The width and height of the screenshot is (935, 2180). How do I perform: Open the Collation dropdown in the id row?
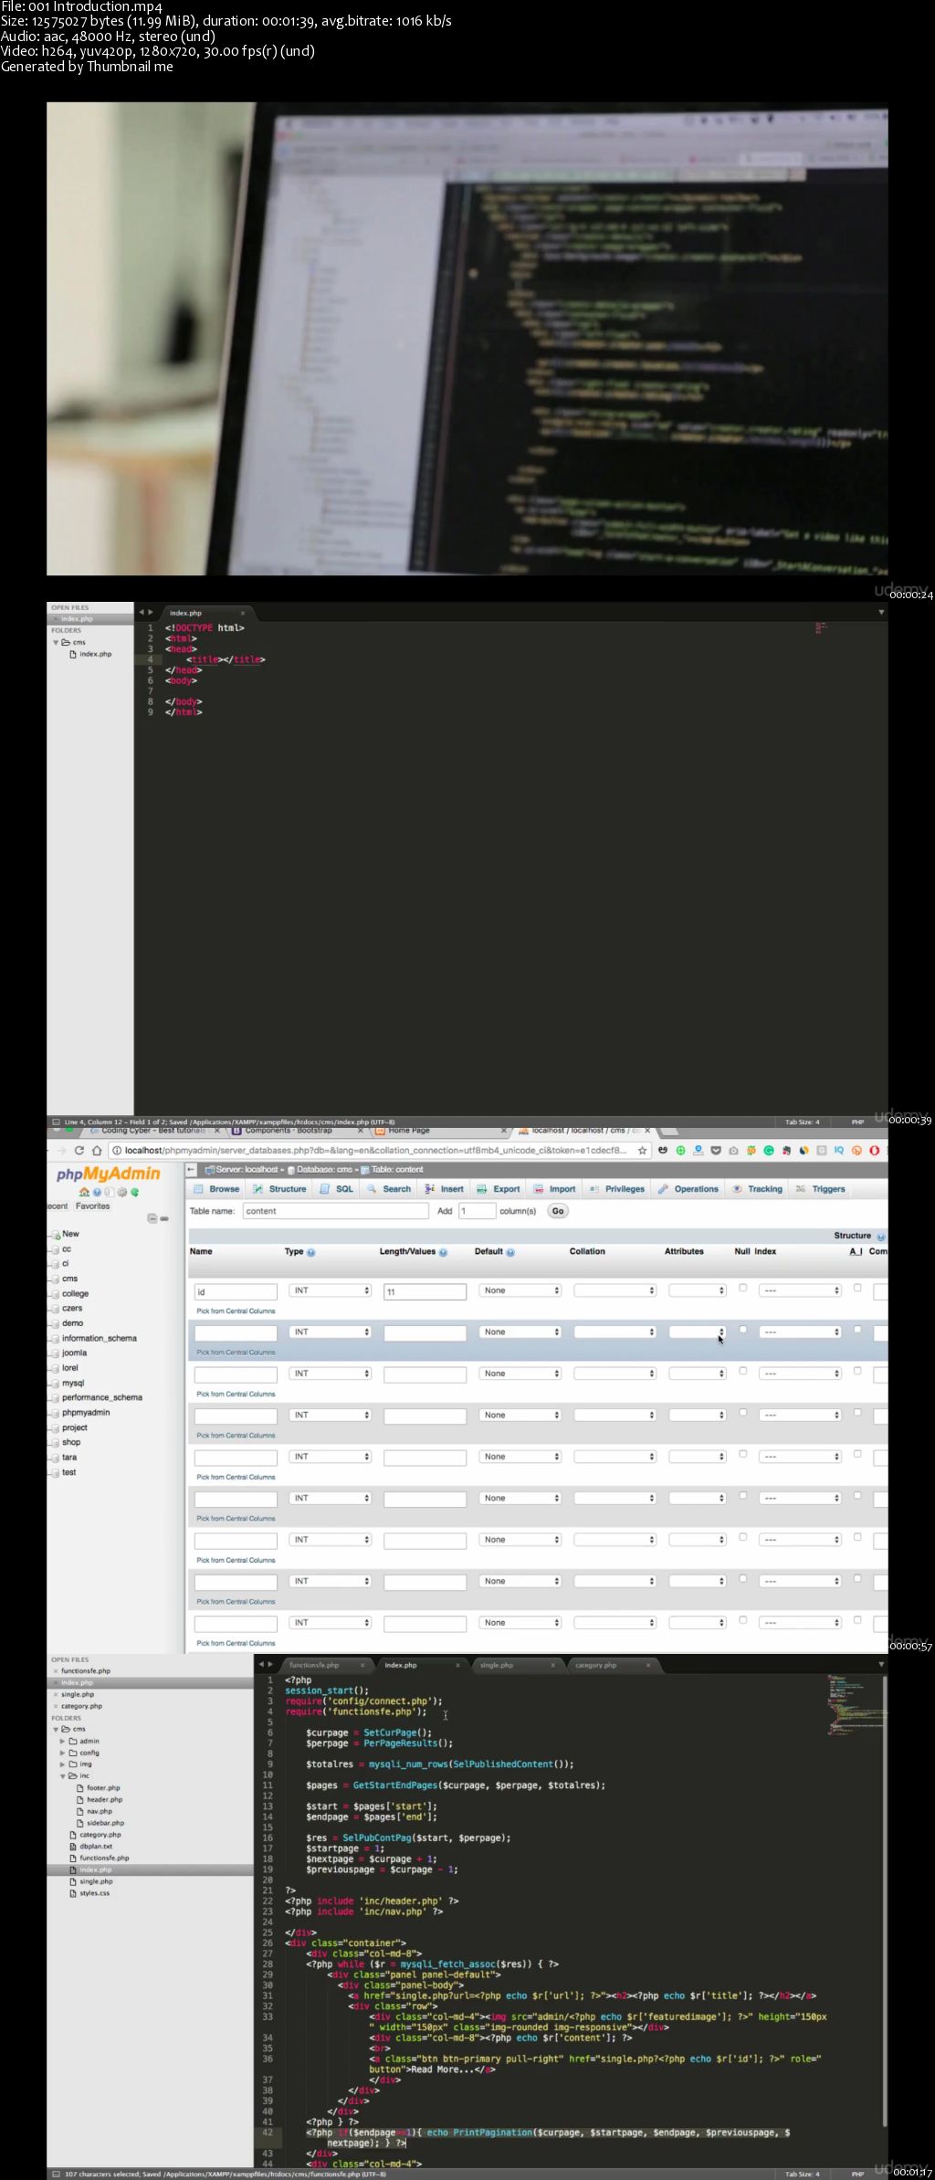(x=615, y=1290)
